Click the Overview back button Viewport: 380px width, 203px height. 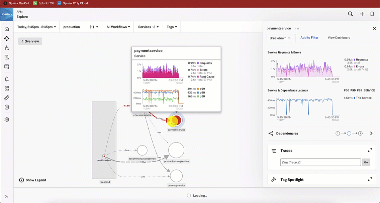click(x=30, y=41)
